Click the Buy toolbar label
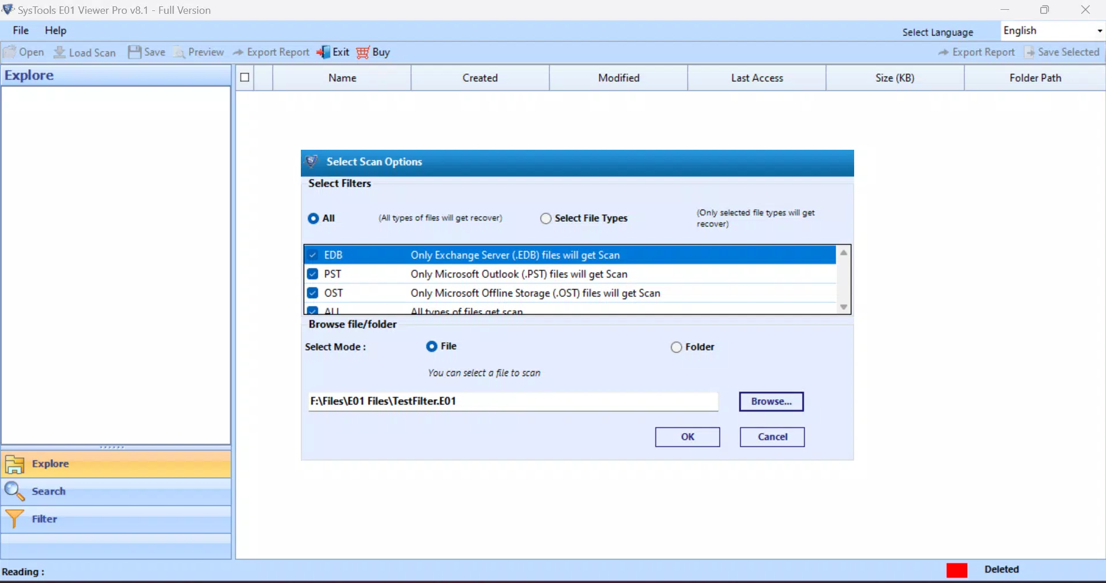Image resolution: width=1106 pixels, height=583 pixels. 381,52
